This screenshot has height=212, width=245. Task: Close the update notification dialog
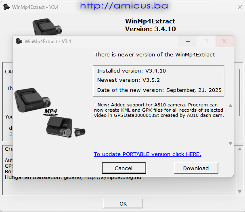[224, 42]
